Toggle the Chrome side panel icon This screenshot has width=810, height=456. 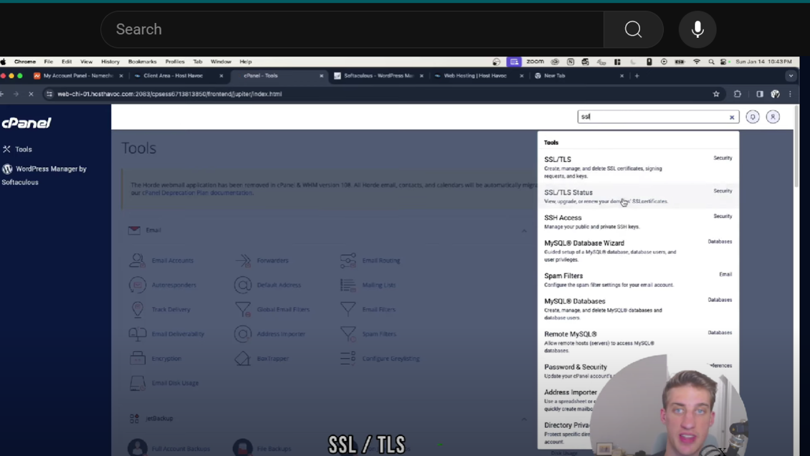(x=759, y=94)
